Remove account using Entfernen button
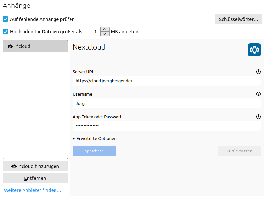Viewport: 266px width, 201px height. pyautogui.click(x=35, y=178)
